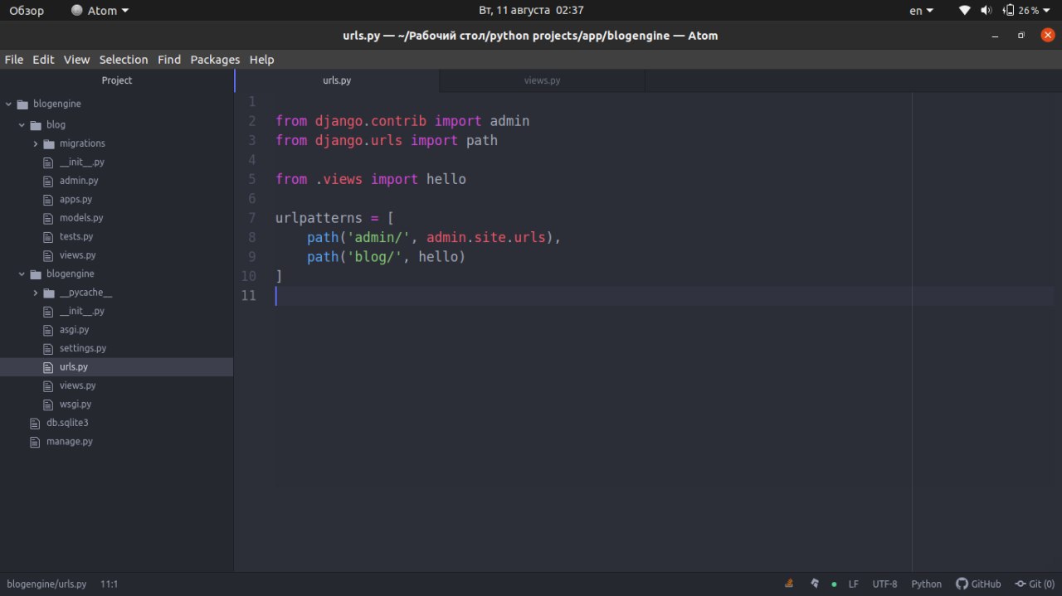Click the file icon next to manage.py
Image resolution: width=1062 pixels, height=596 pixels.
pos(35,442)
